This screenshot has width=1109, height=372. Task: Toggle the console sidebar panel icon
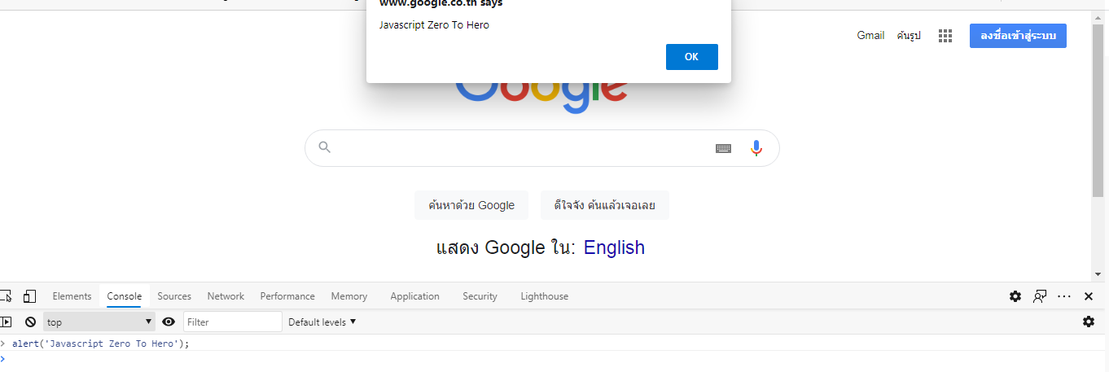[x=5, y=322]
